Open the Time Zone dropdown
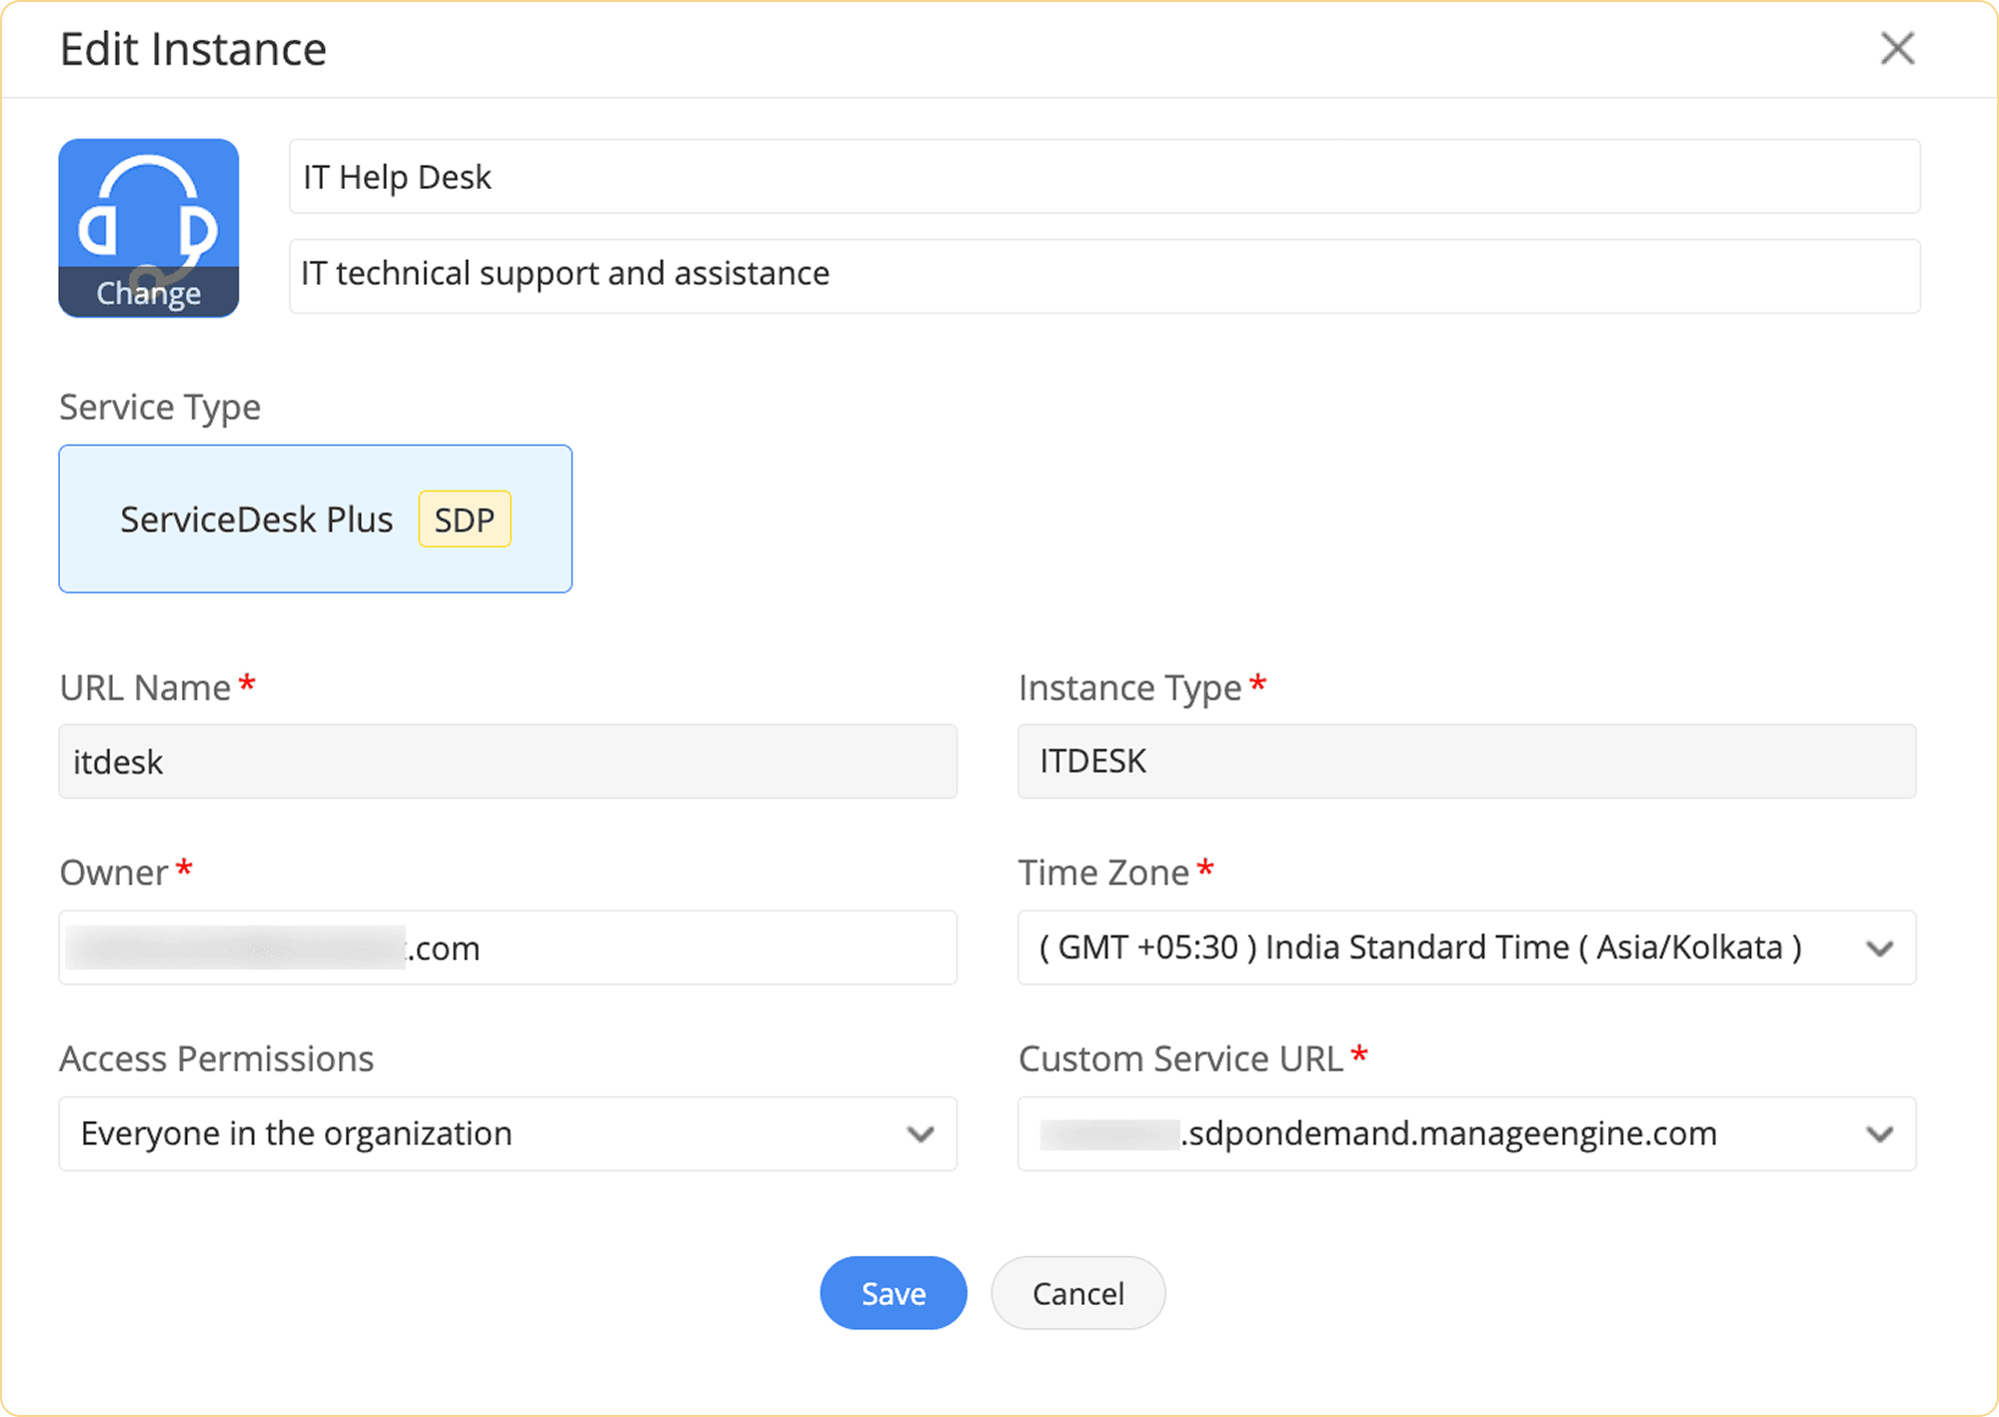The width and height of the screenshot is (1999, 1417). [x=1439, y=947]
